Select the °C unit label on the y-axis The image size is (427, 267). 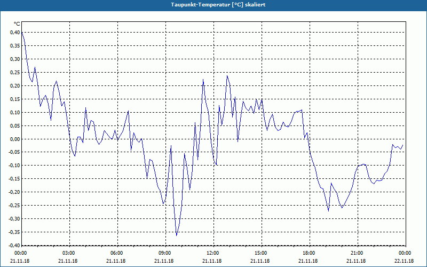tap(17, 24)
